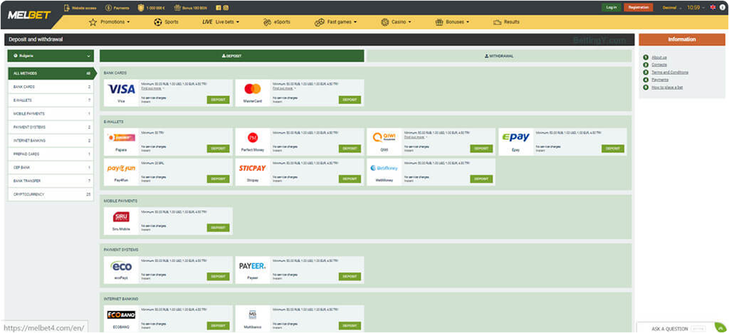
Task: Select All Methods in the sidebar
Action: 51,74
